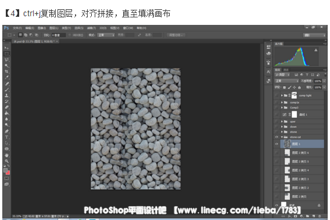
Task: Select the Blur tool
Action: click(x=6, y=119)
